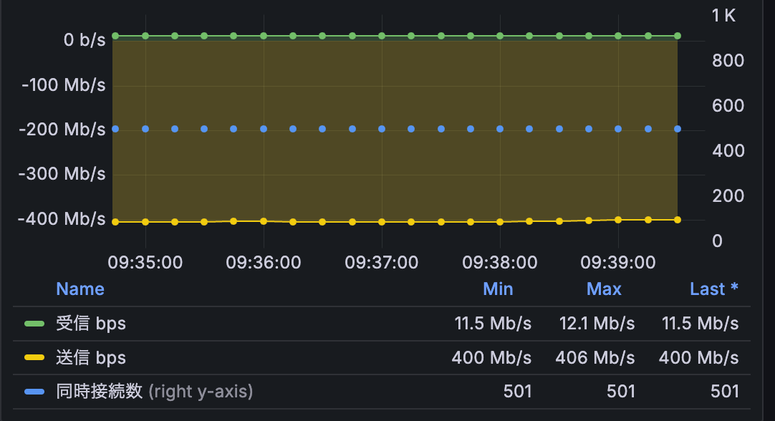Click the 09:35:00 time axis label
775x421 pixels.
(145, 263)
